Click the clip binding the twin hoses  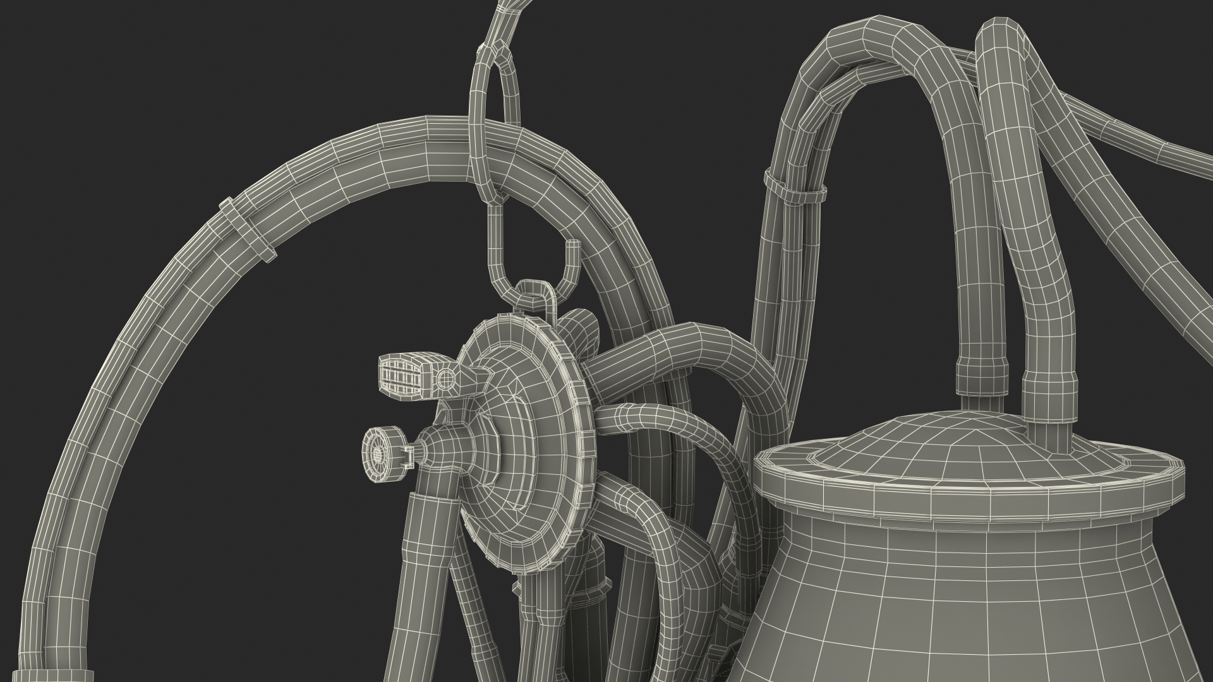[x=795, y=186]
